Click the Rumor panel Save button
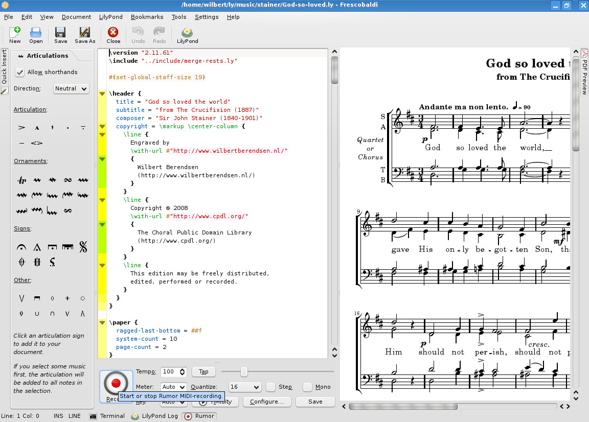The height and width of the screenshot is (422, 589). 315,402
